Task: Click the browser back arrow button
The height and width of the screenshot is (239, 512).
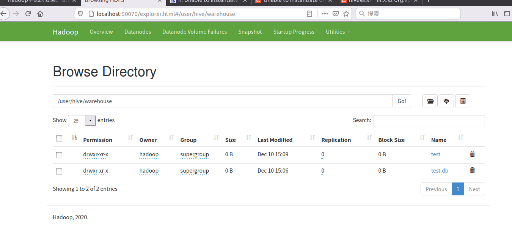Action: coord(4,14)
